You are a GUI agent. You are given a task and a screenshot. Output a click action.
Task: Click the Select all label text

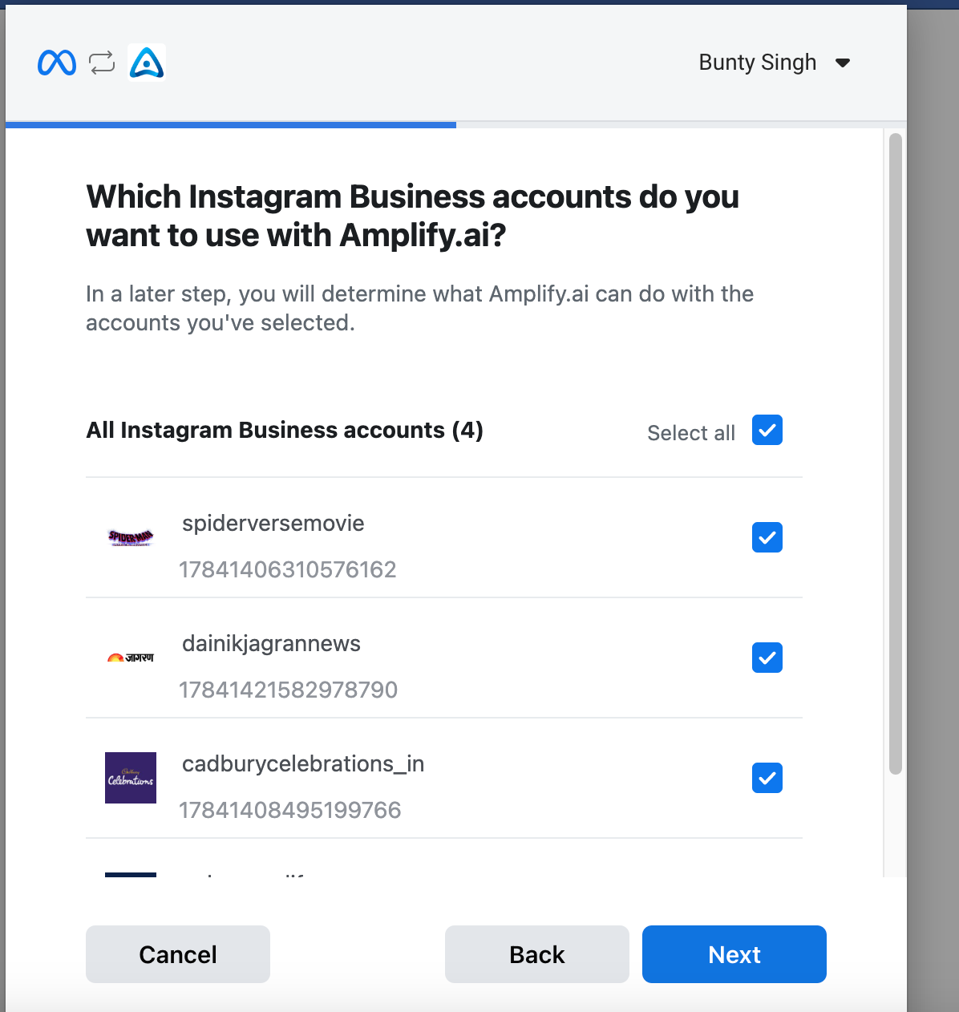[691, 433]
